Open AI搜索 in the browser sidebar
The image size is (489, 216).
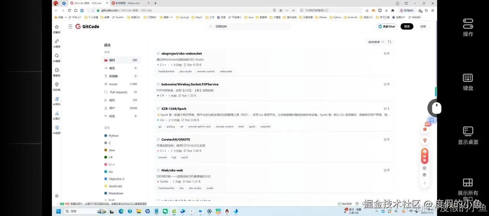coord(57,57)
